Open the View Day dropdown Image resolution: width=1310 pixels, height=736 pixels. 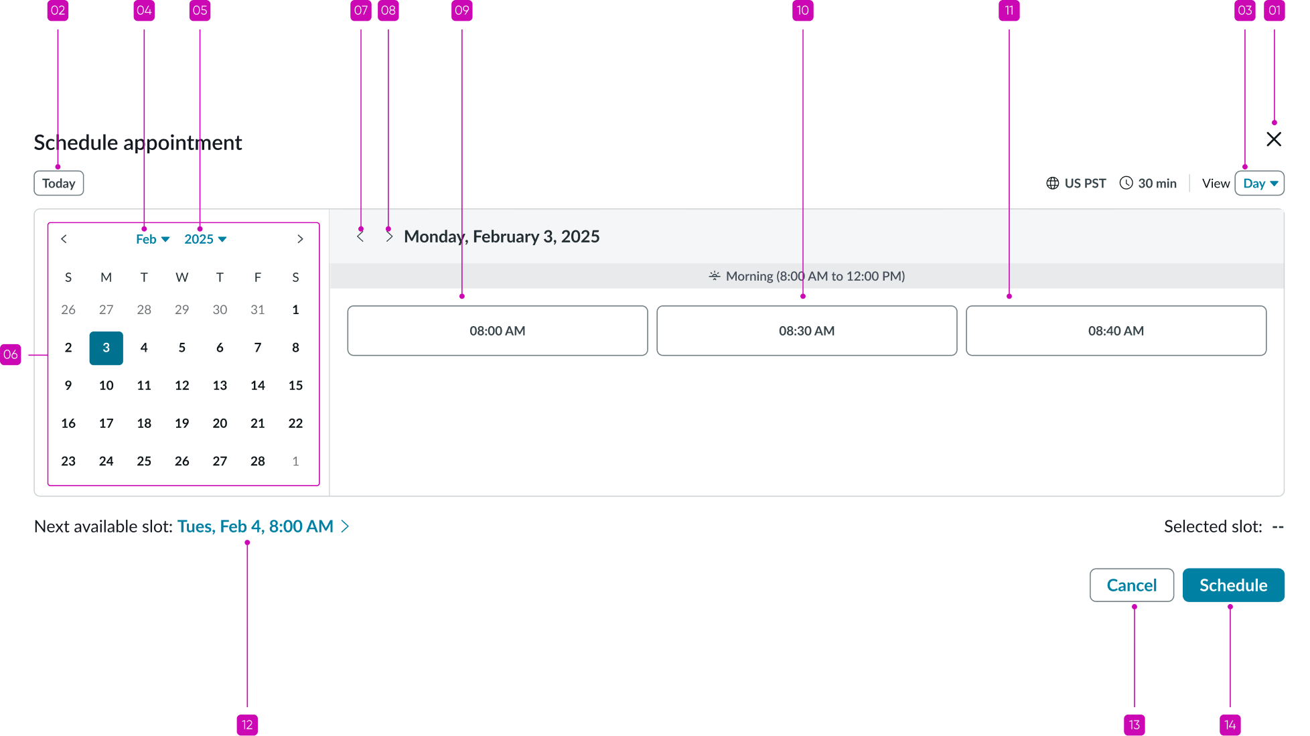[1259, 183]
